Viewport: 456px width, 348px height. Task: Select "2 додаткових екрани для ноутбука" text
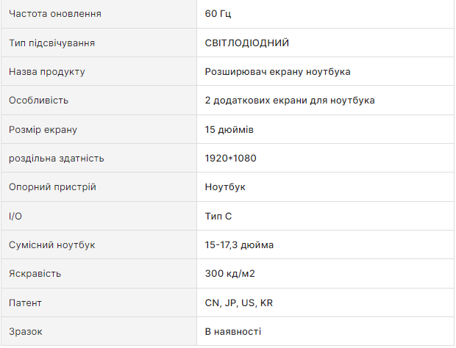290,101
